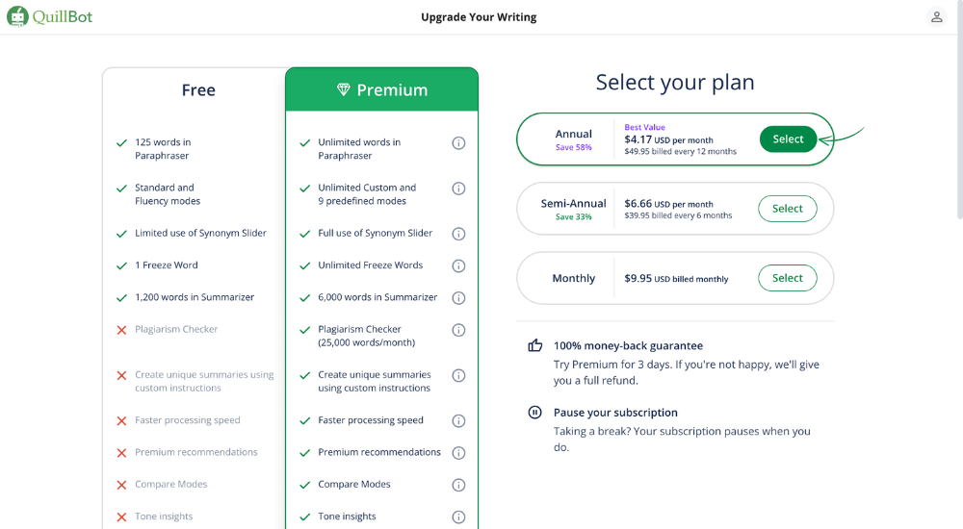Click info icon next to Compare Modes
Image resolution: width=963 pixels, height=529 pixels.
(458, 485)
